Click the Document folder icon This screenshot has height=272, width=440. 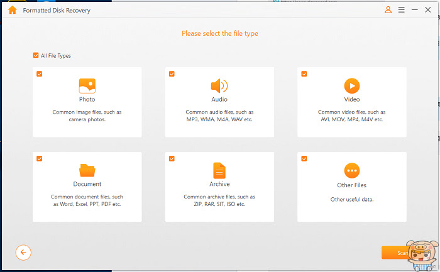coord(87,170)
